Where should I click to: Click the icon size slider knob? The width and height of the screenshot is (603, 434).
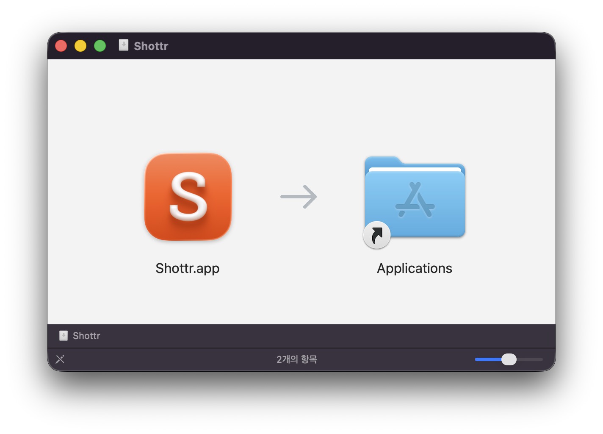click(509, 359)
